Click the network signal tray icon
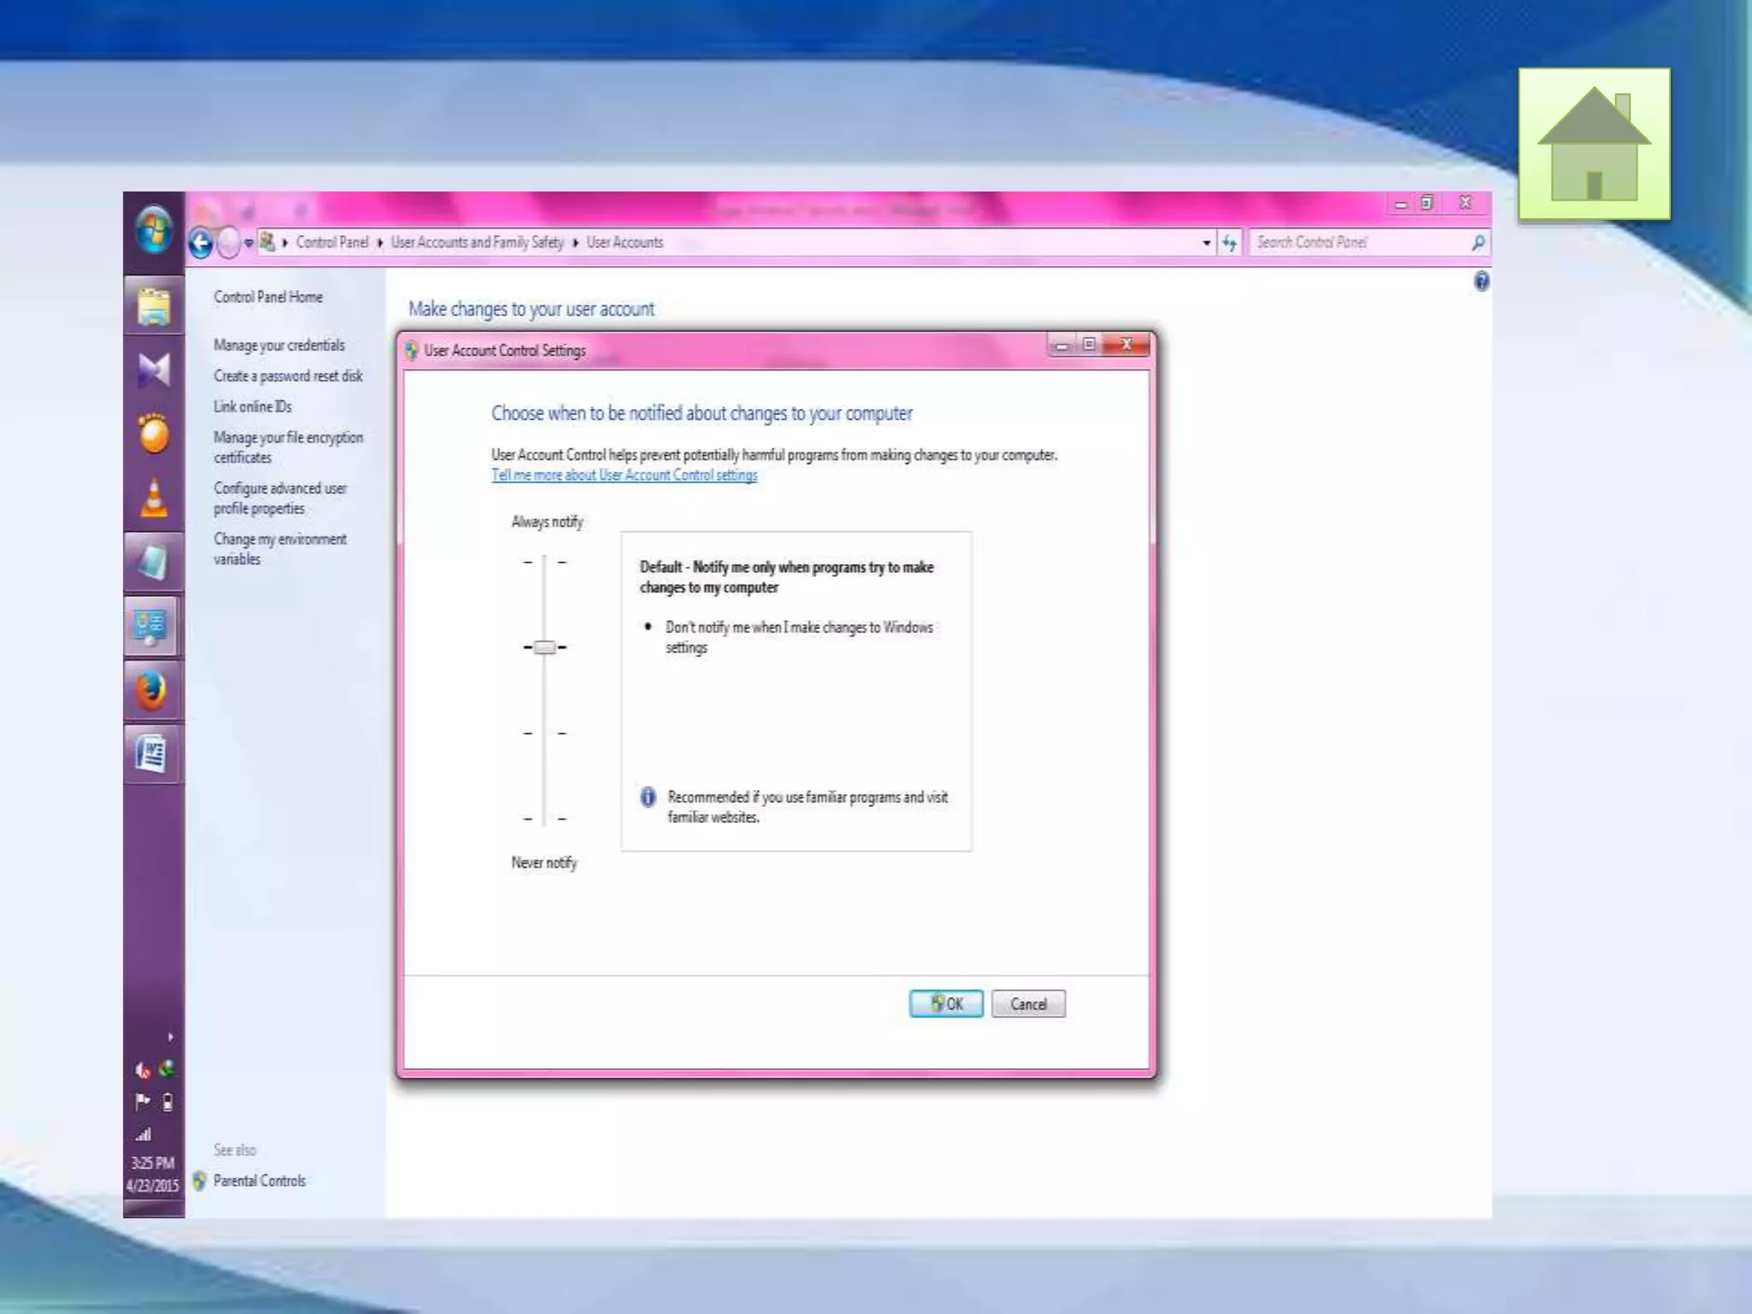Image resolution: width=1752 pixels, height=1314 pixels. coord(144,1134)
